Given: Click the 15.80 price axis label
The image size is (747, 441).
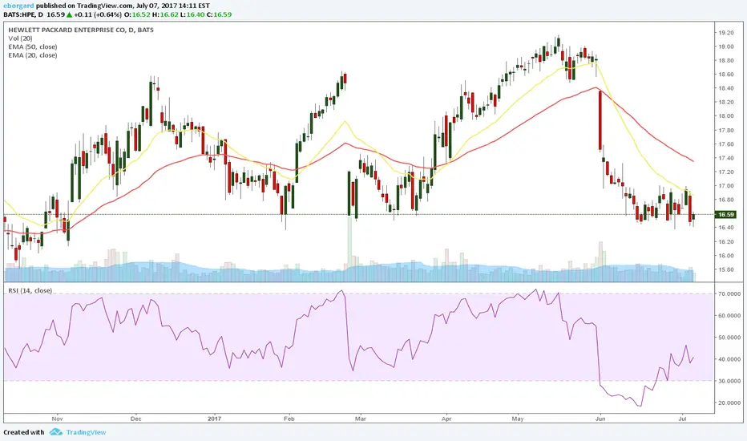Looking at the screenshot, I should (x=726, y=269).
